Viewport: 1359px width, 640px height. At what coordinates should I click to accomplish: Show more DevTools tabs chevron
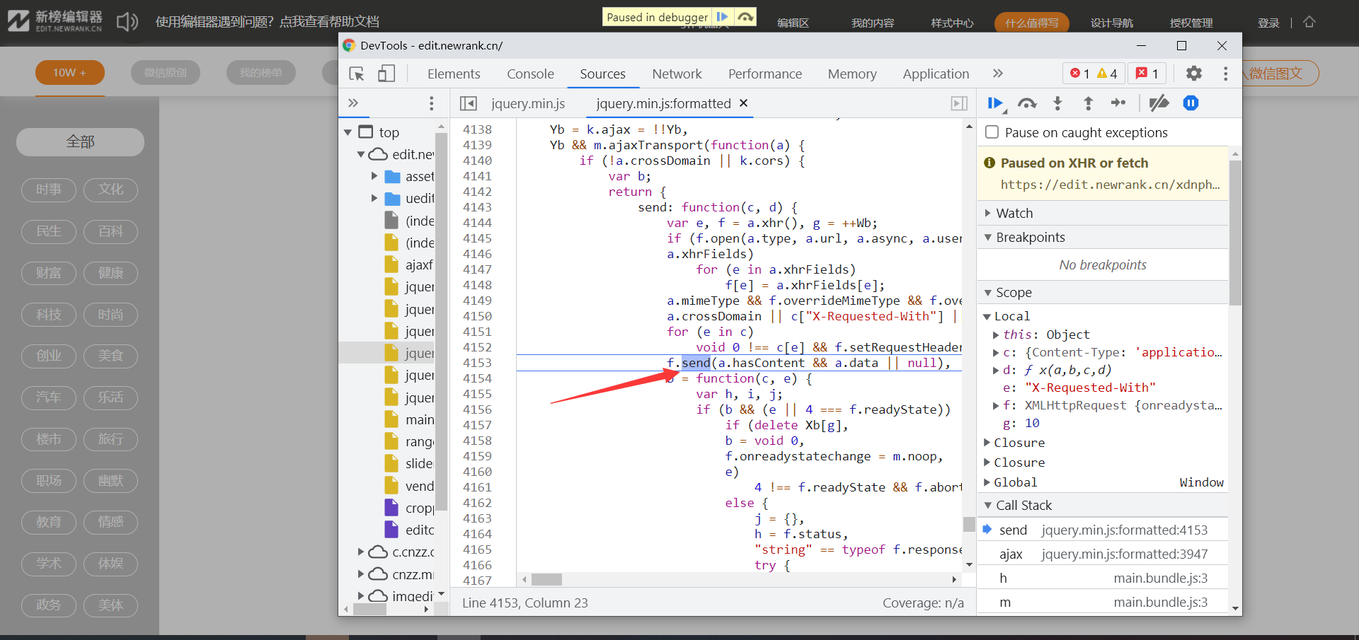997,74
